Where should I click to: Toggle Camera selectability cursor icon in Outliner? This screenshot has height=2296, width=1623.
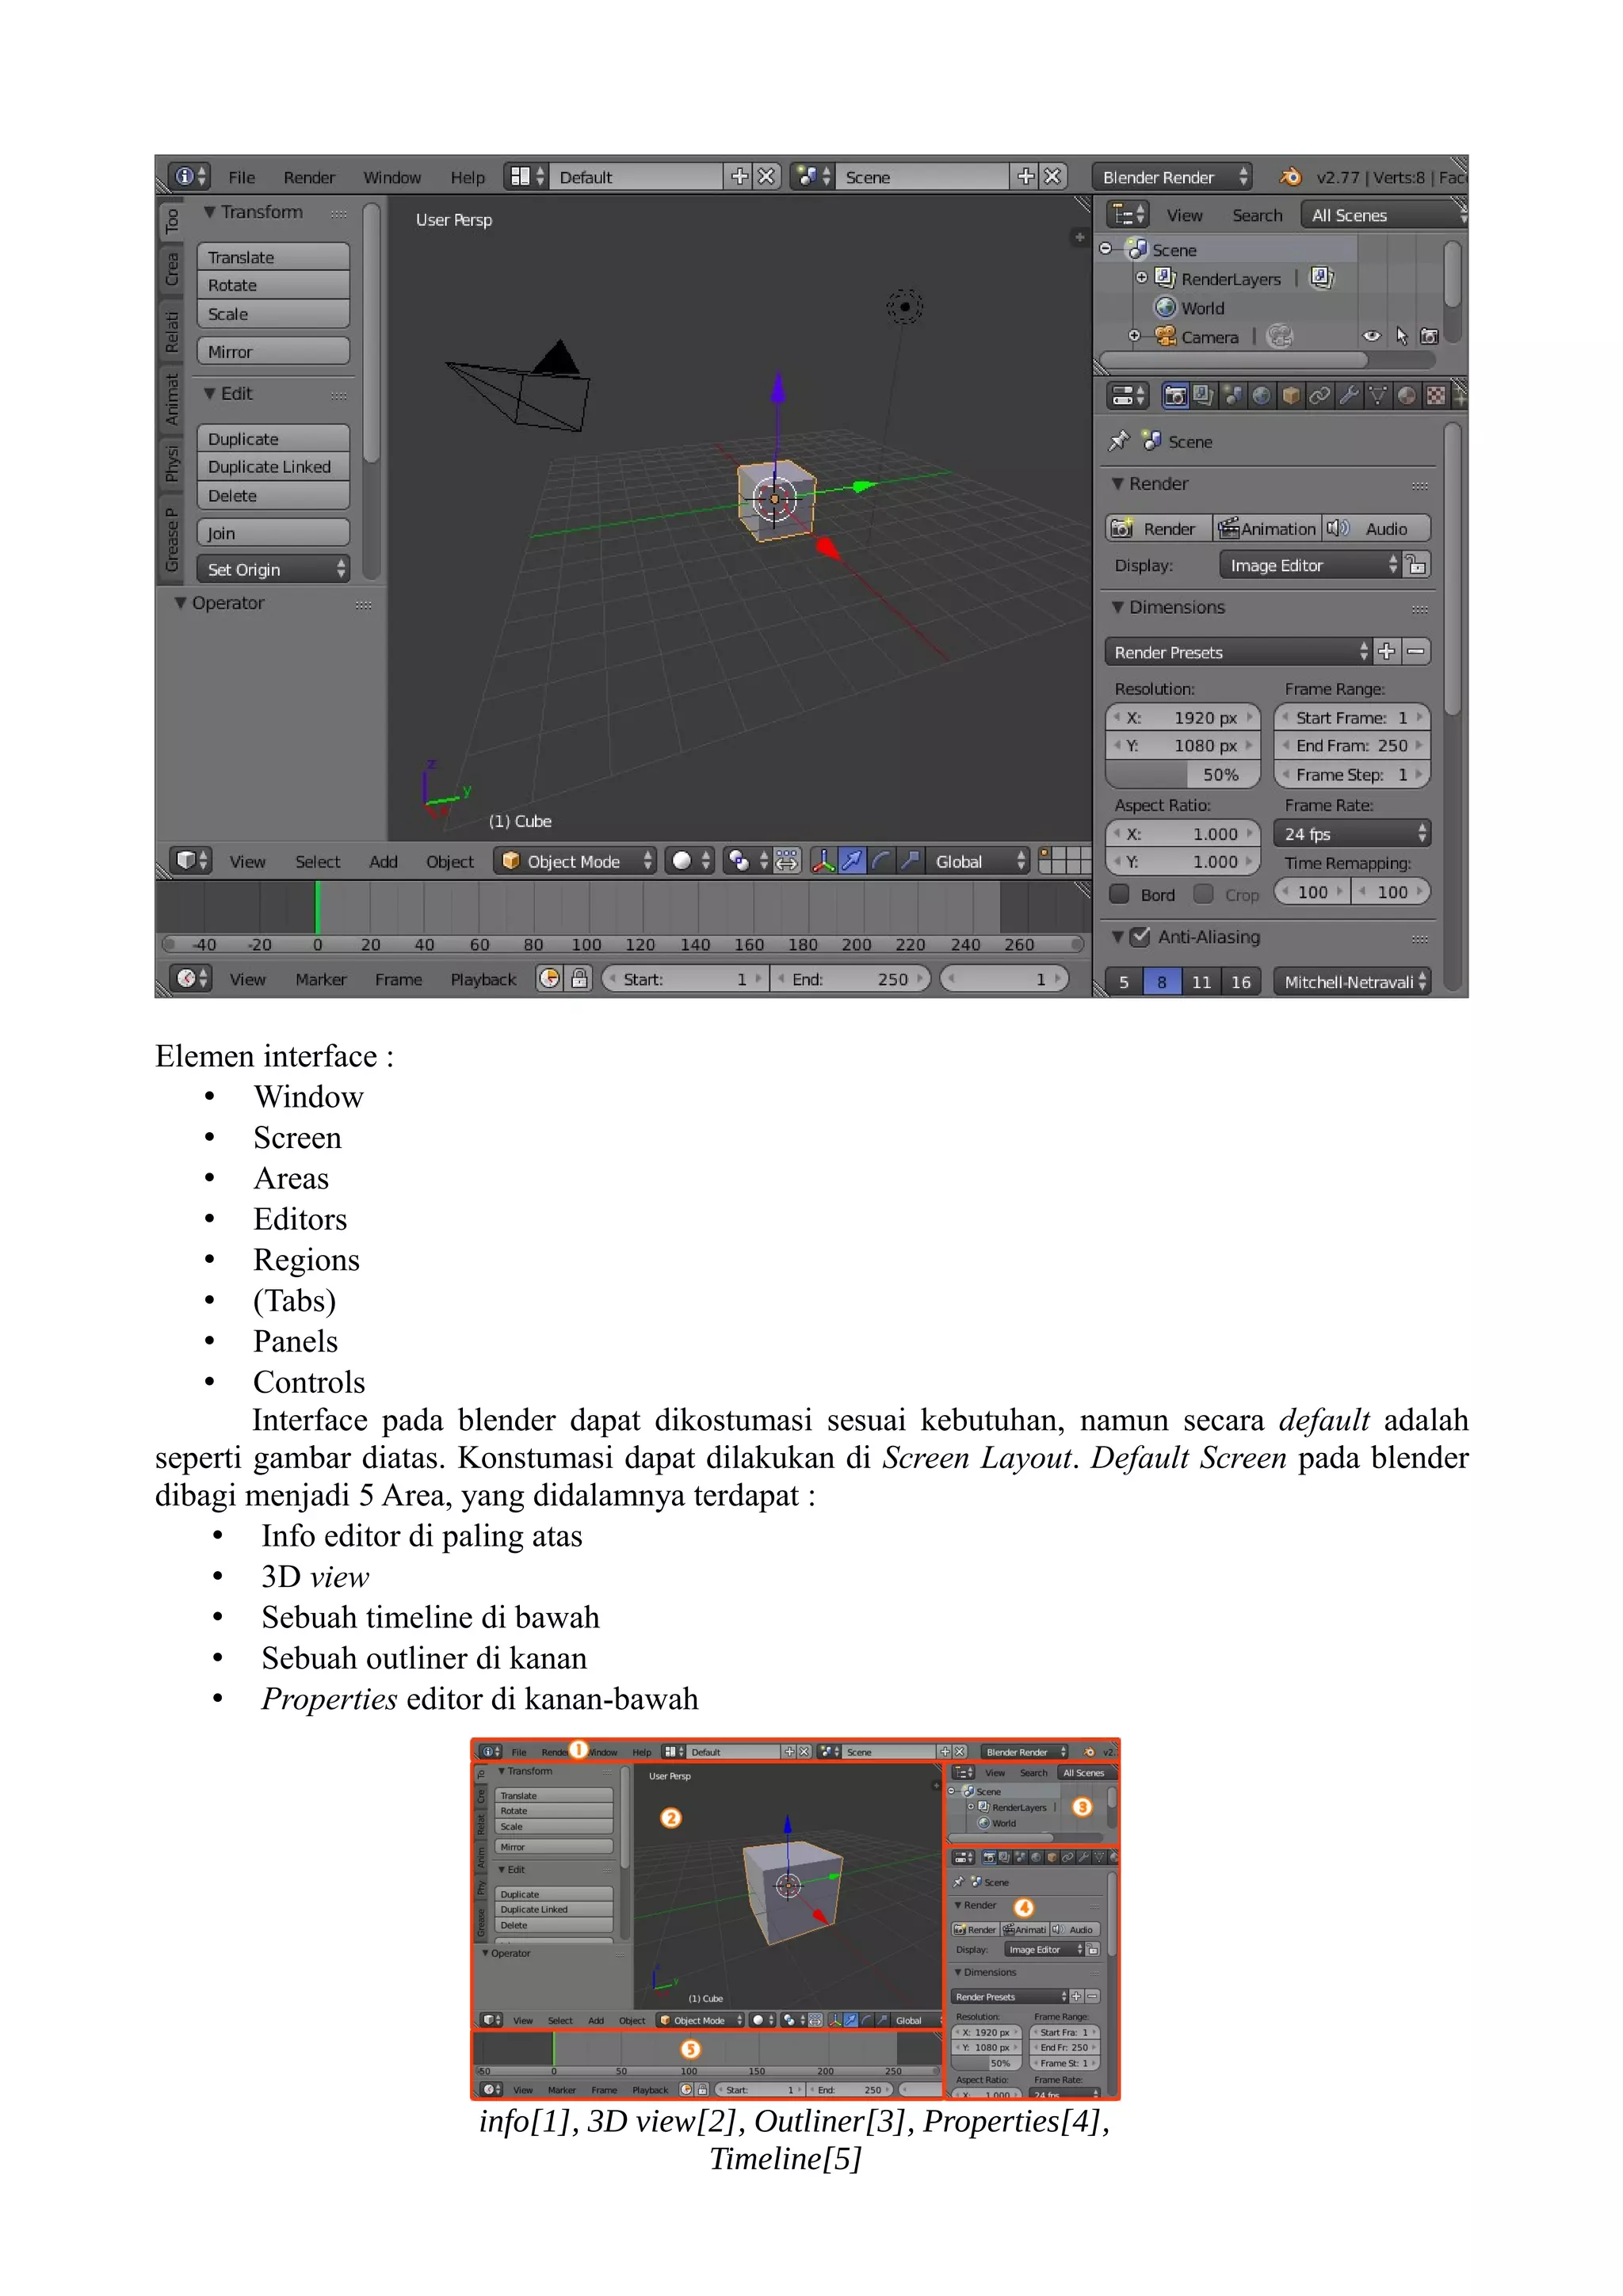pos(1401,336)
